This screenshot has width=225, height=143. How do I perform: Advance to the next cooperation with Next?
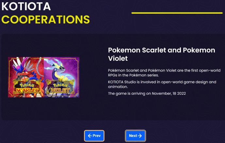pyautogui.click(x=135, y=136)
